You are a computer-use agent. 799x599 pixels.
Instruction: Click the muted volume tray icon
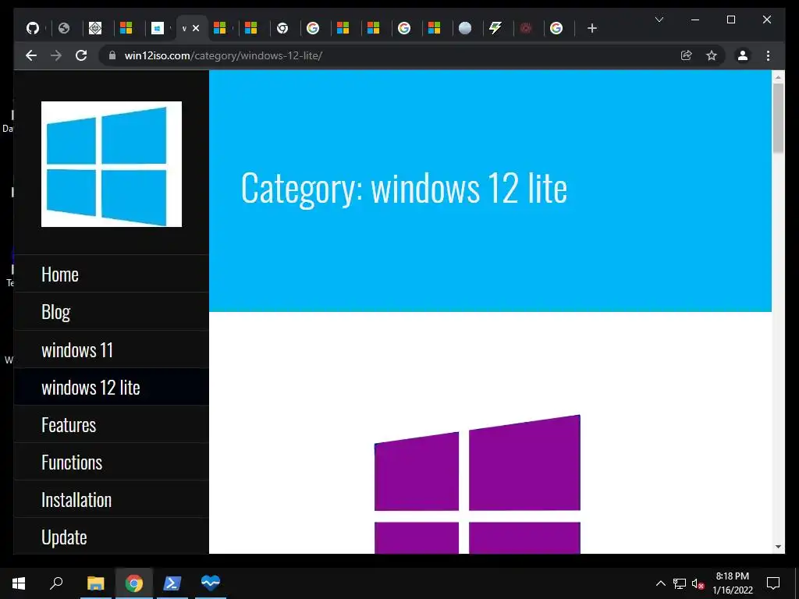(x=698, y=583)
